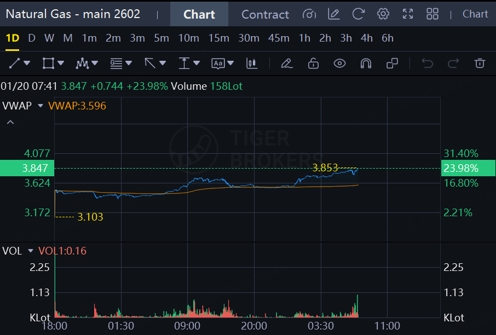Click the 3.847 current price label
The height and width of the screenshot is (335, 496).
27,168
